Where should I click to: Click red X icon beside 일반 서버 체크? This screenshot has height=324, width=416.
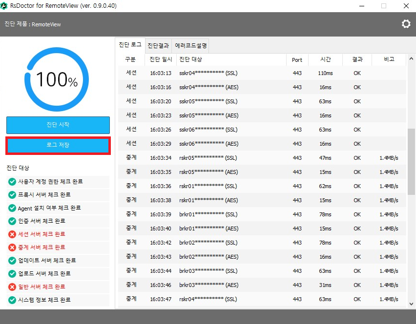tap(12, 287)
